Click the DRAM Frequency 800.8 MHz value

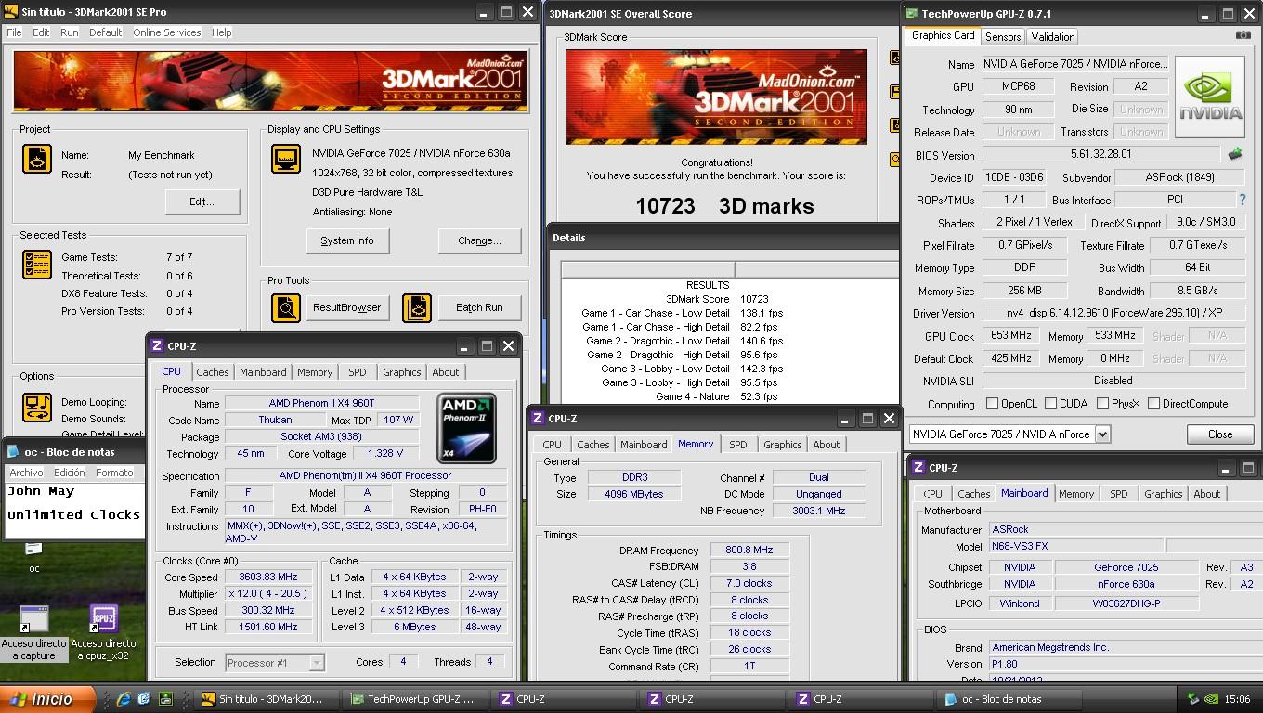pos(749,550)
